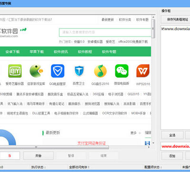This screenshot has width=190, height=172.
Task: Toggle the www.downxia checkbox in list
Action: [x=162, y=29]
